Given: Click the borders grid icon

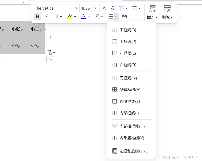Looking at the screenshot, I should tap(111, 17).
